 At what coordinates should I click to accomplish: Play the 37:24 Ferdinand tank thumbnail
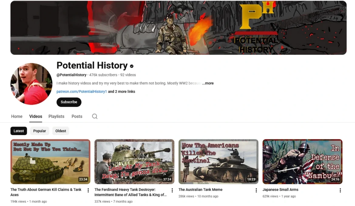pos(134,162)
